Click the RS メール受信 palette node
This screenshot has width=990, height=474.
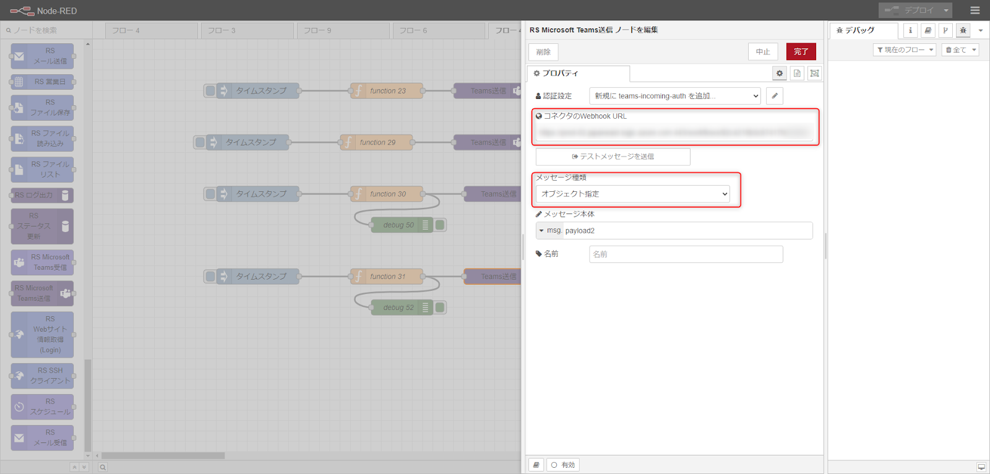[x=42, y=437]
